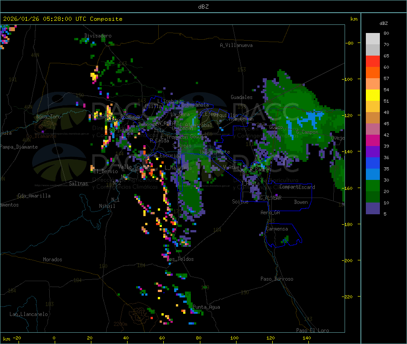Image resolution: width=407 pixels, height=344 pixels.
Task: Click the '-20' tick on the bottom axis
Action: [17, 338]
